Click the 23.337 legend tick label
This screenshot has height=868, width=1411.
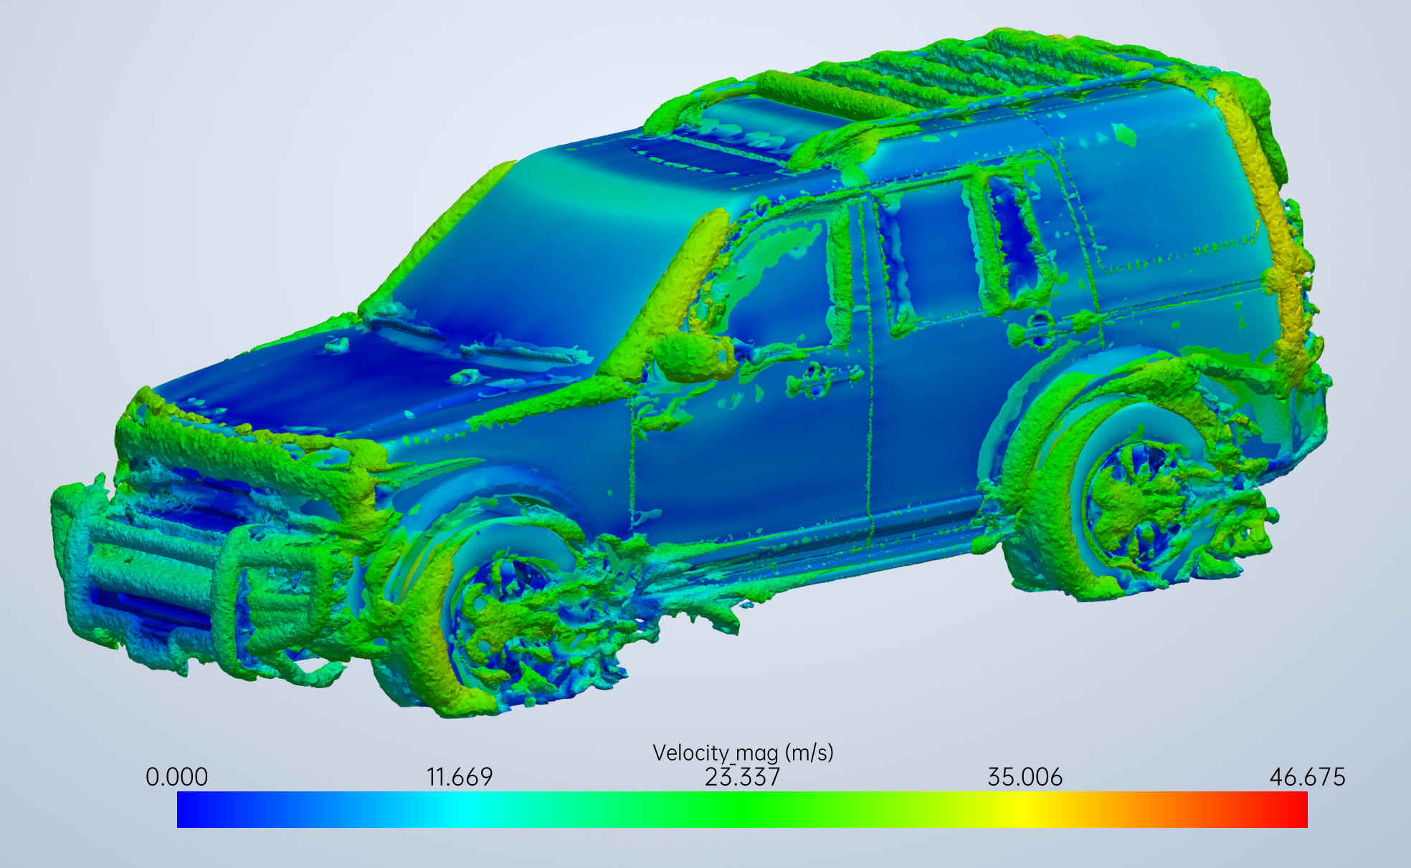742,777
